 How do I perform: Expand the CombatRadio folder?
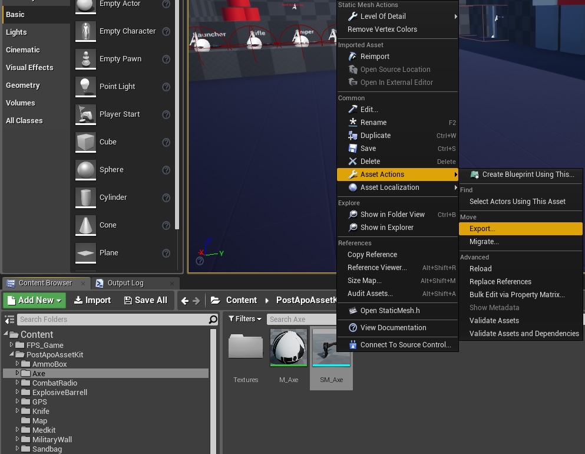tap(18, 383)
